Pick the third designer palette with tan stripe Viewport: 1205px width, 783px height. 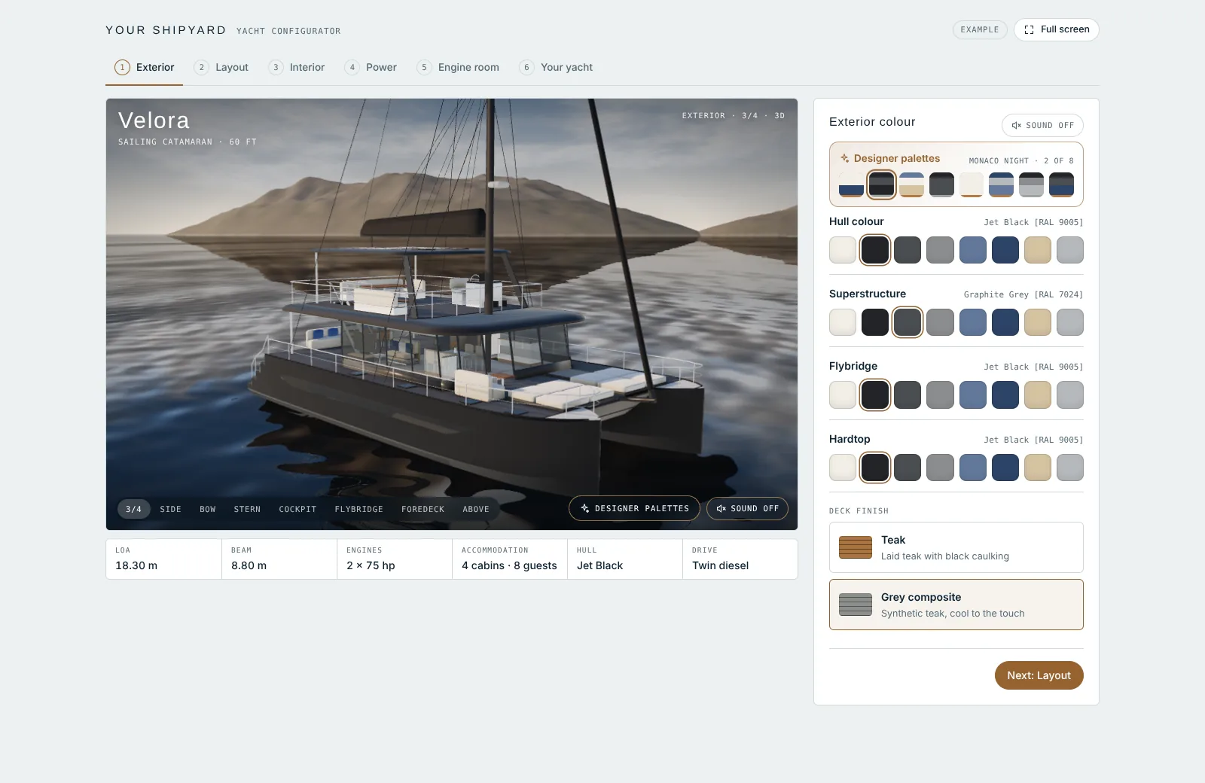[x=911, y=184]
